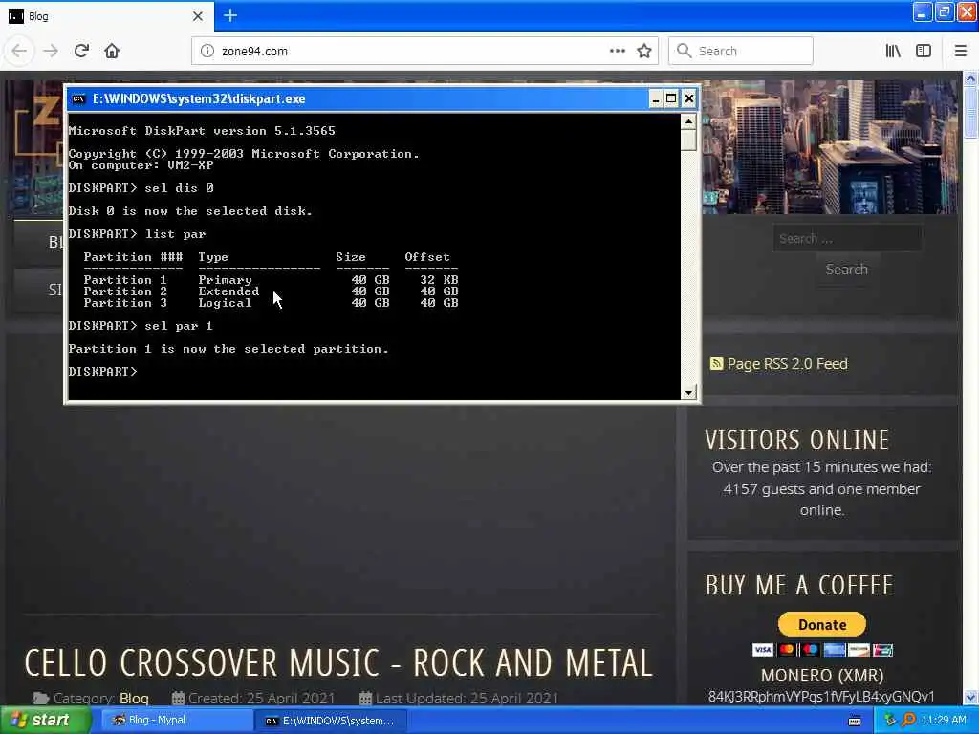
Task: Click the 'BUY ME A COFFEE' heading
Action: tap(800, 586)
